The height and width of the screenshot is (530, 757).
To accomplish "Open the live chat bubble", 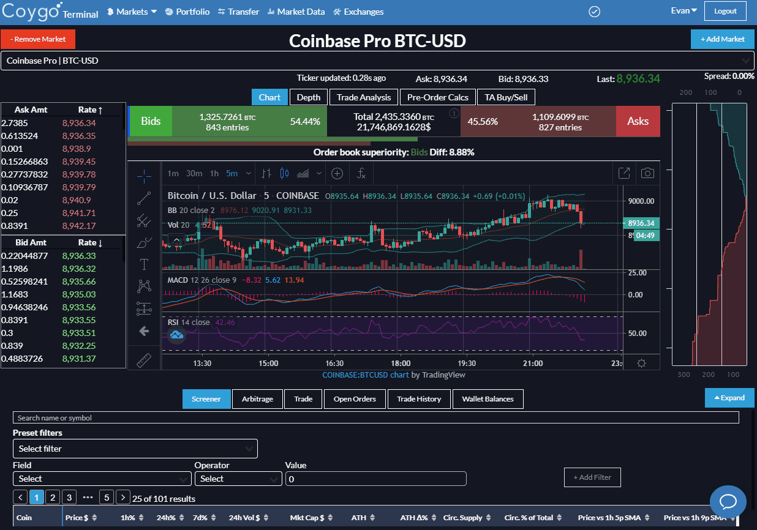I will coord(728,502).
